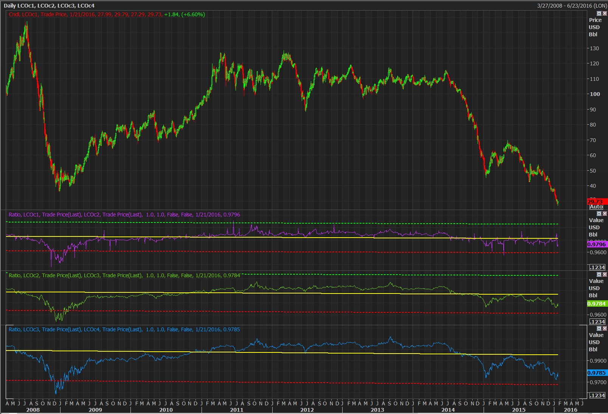Viewport: 608px width, 414px height.
Task: Click the 2008 year label on time axis
Action: click(33, 410)
